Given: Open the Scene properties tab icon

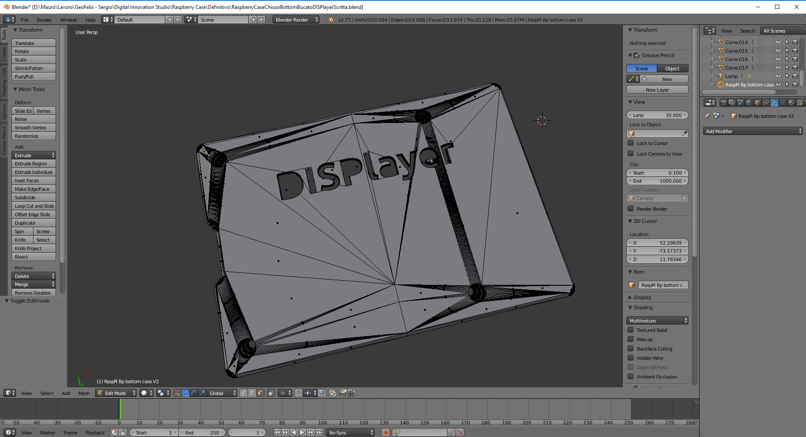Looking at the screenshot, I should coord(740,103).
